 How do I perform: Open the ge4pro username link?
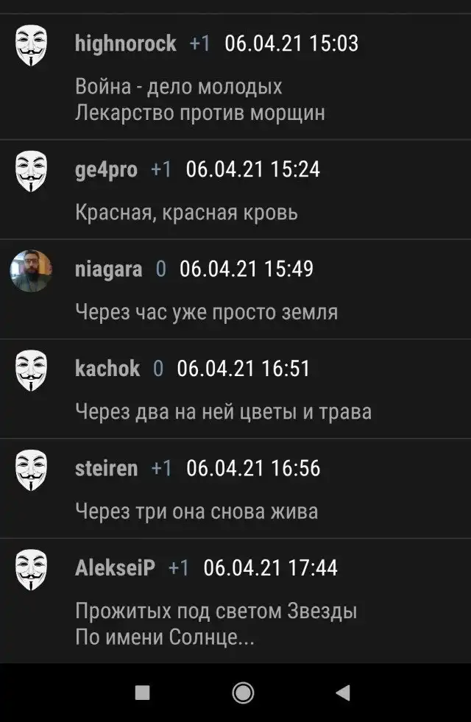pyautogui.click(x=107, y=169)
